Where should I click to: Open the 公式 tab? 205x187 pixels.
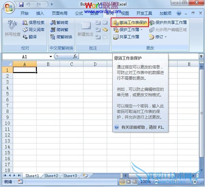click(x=79, y=13)
